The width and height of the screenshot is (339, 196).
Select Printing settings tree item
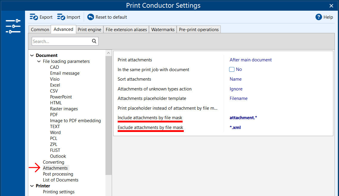(x=59, y=192)
